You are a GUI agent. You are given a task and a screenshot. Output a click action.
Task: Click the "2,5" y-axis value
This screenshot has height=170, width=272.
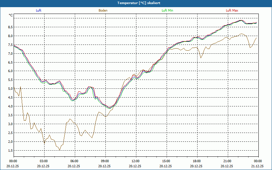pyautogui.click(x=11, y=133)
